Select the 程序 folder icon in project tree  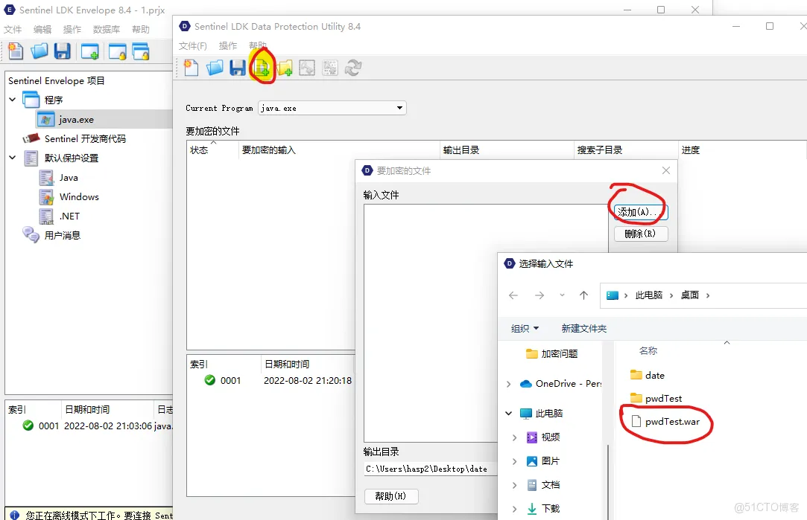click(x=31, y=100)
